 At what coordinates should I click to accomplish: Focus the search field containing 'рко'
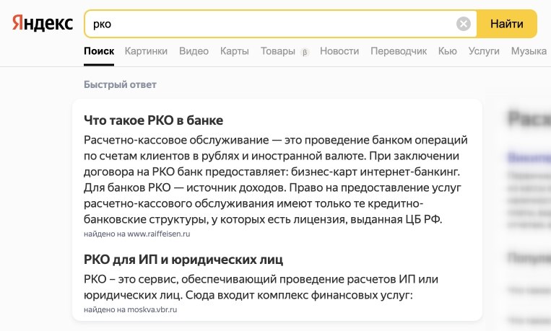(x=267, y=24)
